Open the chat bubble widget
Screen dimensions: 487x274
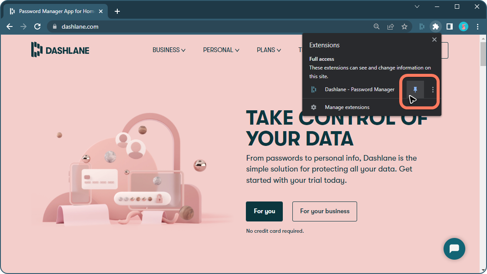pyautogui.click(x=454, y=249)
